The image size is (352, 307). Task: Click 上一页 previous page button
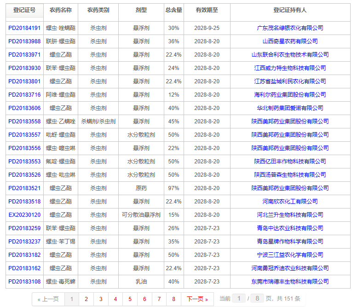(x=48, y=299)
